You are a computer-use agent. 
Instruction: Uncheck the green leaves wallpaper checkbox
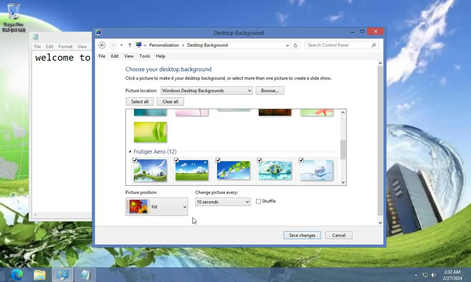coord(218,160)
